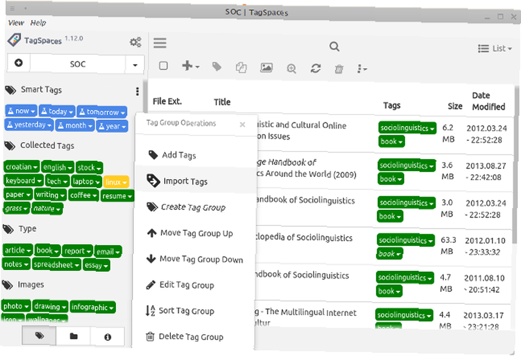Viewport: 521px width, 356px height.
Task: Switch to the folder panel tab
Action: tap(73, 336)
